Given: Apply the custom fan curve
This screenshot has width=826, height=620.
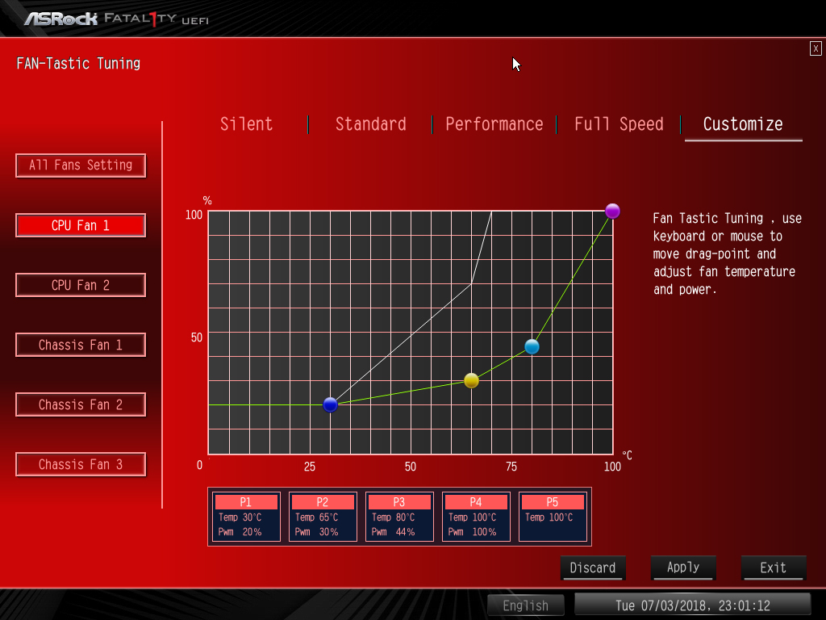Looking at the screenshot, I should tap(683, 568).
